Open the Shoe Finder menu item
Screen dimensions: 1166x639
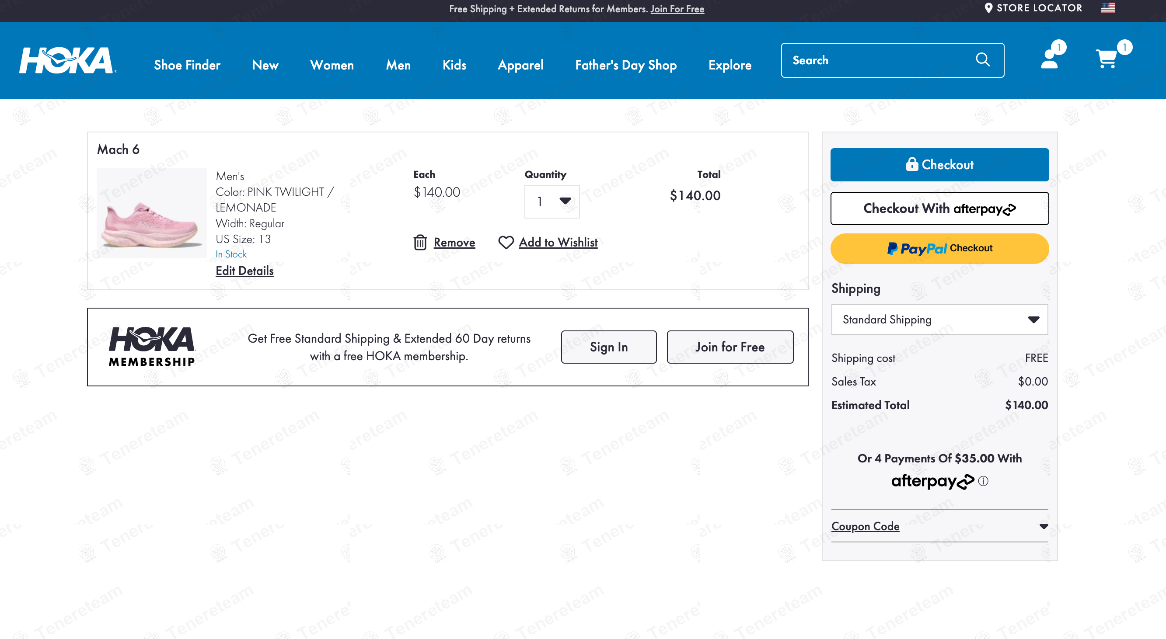(x=187, y=65)
